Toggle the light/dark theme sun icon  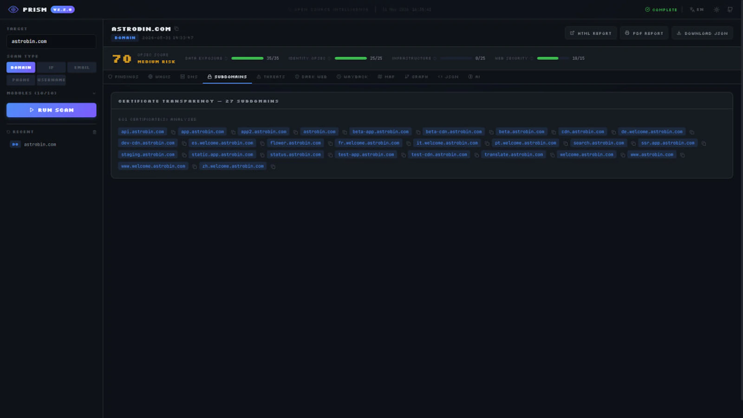click(717, 9)
